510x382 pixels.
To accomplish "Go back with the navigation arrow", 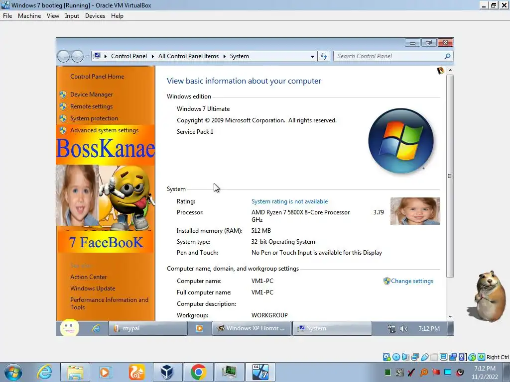I will tap(63, 57).
